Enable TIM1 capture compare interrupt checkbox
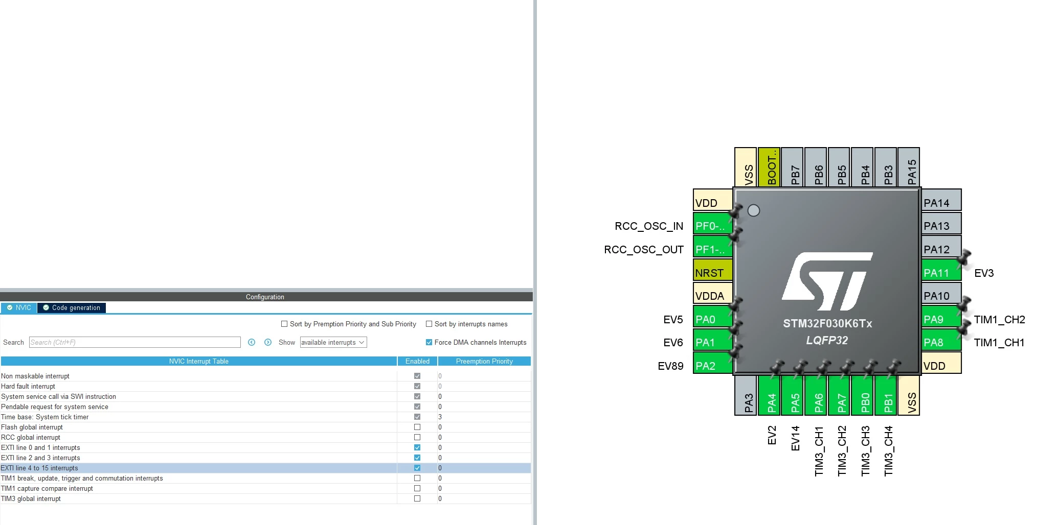This screenshot has width=1037, height=525. pyautogui.click(x=417, y=488)
